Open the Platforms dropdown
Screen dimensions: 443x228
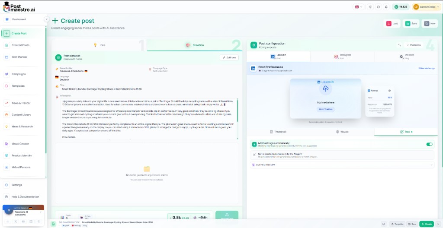point(414,45)
